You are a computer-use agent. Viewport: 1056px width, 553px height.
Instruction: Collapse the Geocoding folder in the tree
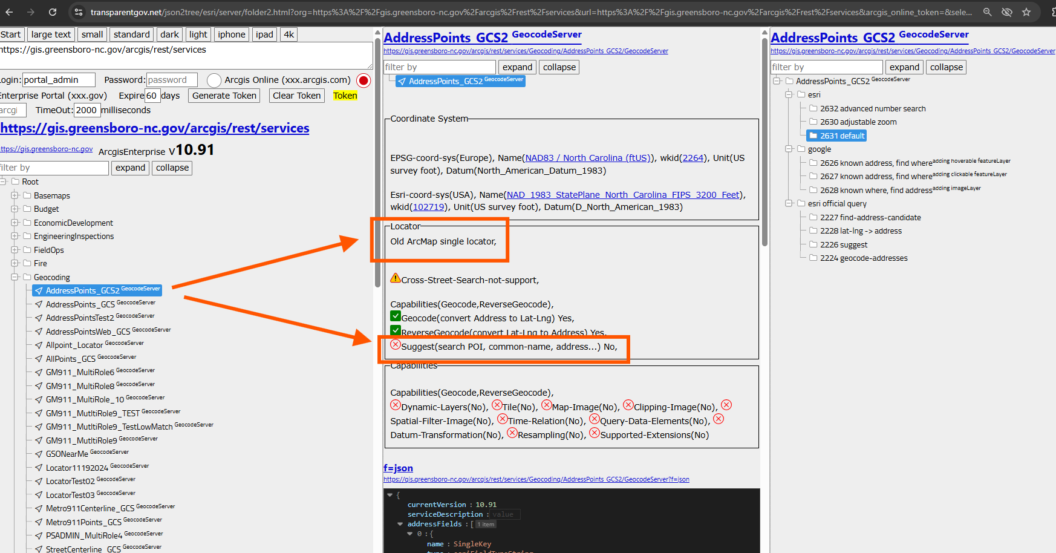(15, 277)
